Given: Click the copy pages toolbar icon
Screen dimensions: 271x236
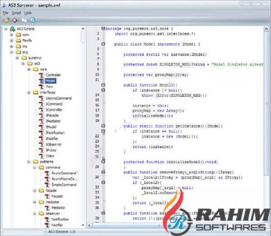Looking at the screenshot, I should click(24, 20).
